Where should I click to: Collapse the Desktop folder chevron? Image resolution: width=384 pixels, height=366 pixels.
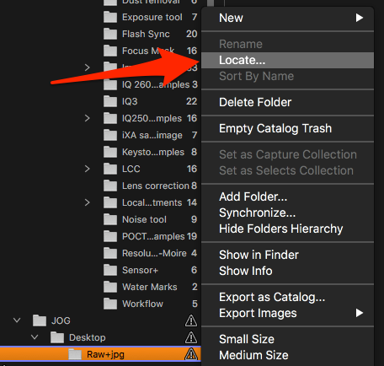click(35, 337)
